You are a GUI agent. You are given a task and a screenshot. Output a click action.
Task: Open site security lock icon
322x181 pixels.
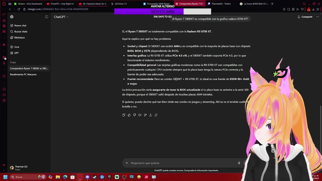(24, 9)
